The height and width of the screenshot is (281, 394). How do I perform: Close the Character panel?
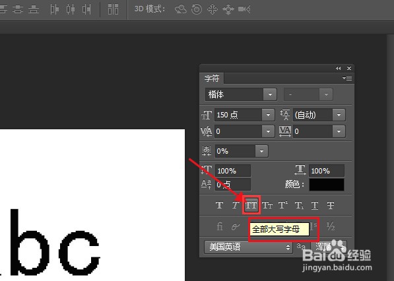tap(349, 69)
